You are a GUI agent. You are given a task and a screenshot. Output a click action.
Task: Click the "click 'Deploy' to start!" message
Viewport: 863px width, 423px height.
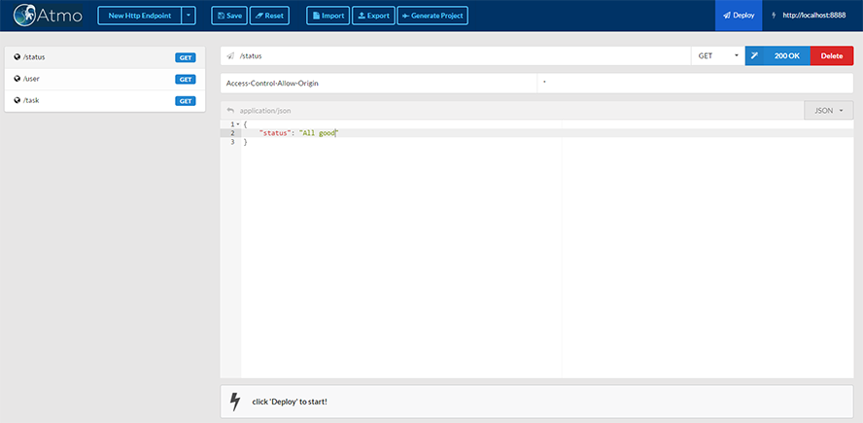pos(290,402)
